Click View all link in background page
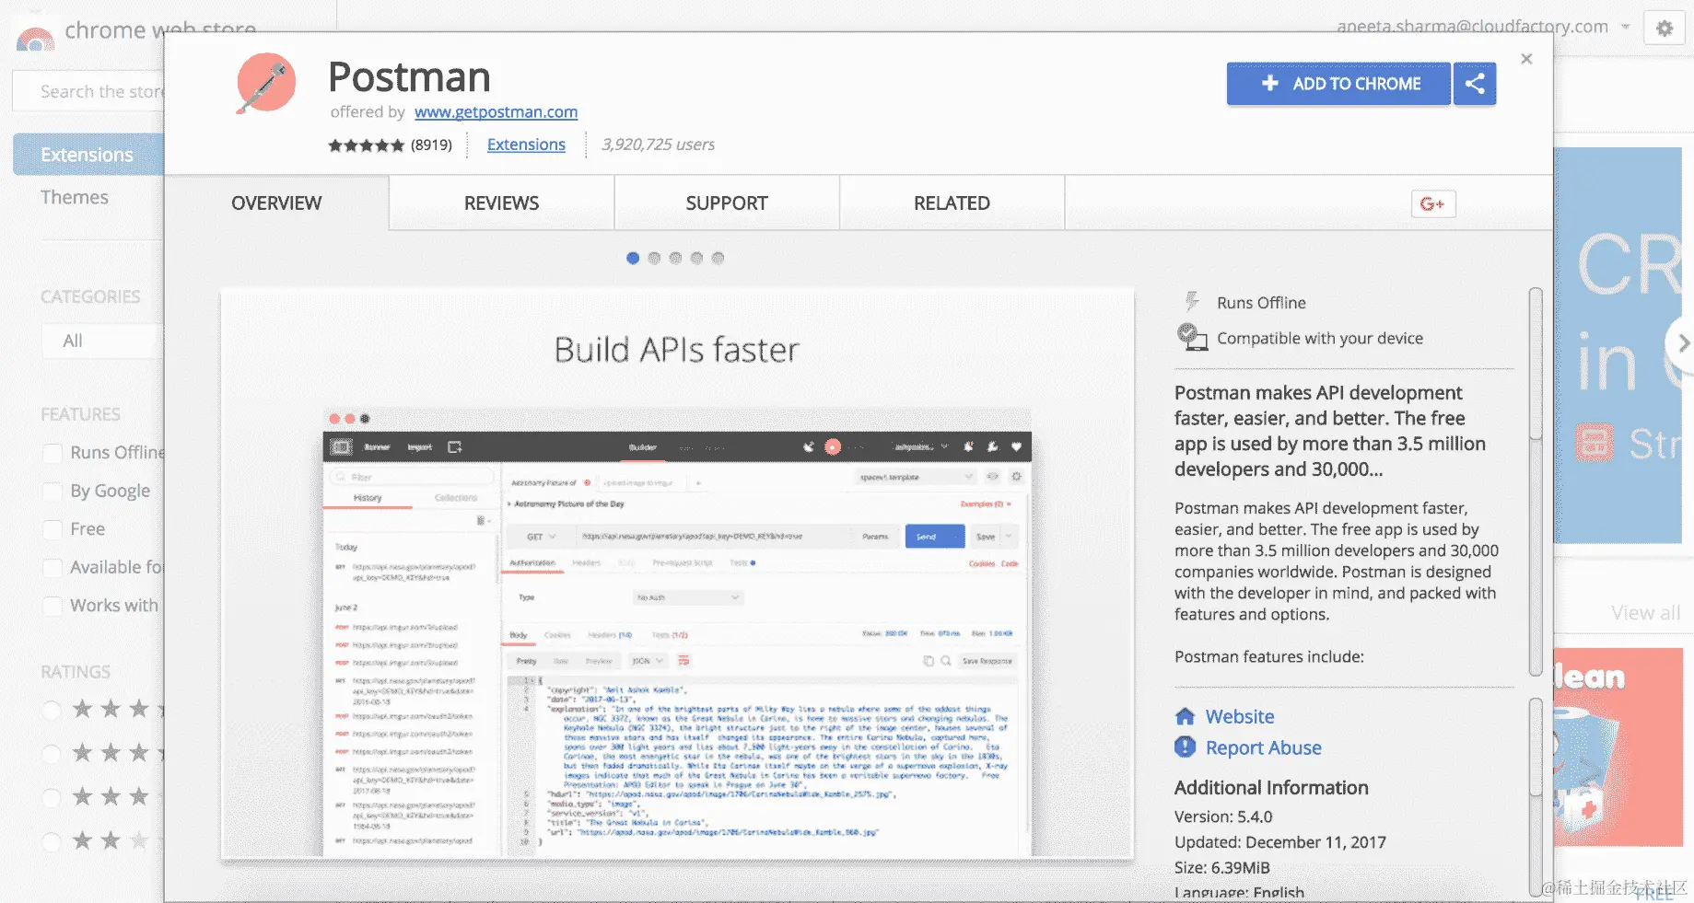1694x903 pixels. 1645,613
